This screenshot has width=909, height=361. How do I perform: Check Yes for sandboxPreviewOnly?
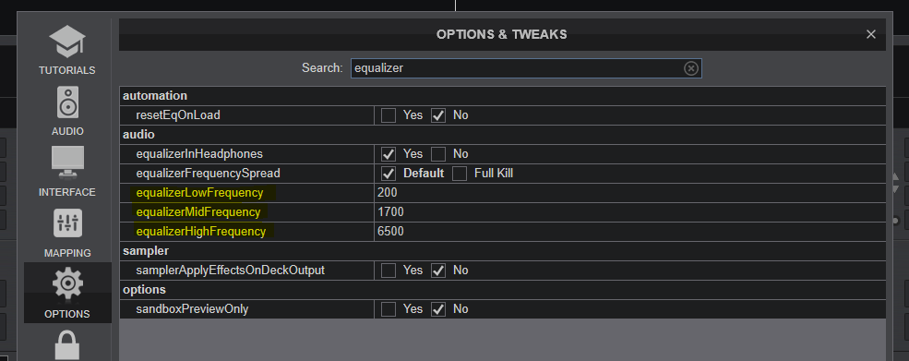(x=389, y=309)
